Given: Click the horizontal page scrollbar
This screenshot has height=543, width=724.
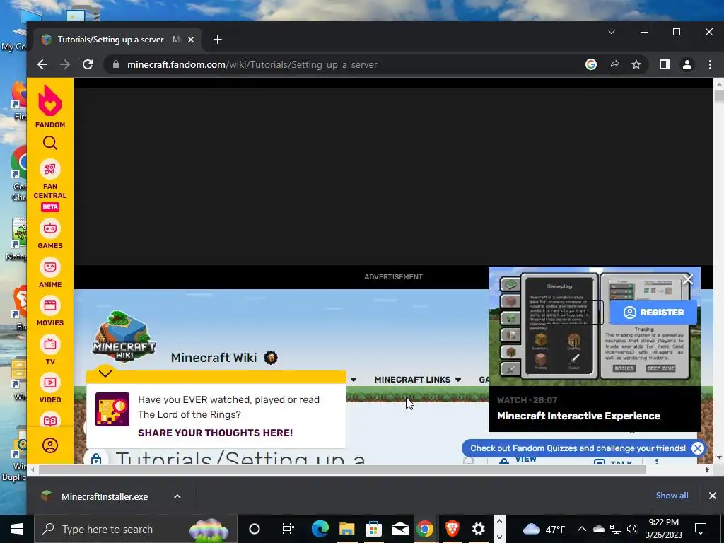Looking at the screenshot, I should click(341, 470).
